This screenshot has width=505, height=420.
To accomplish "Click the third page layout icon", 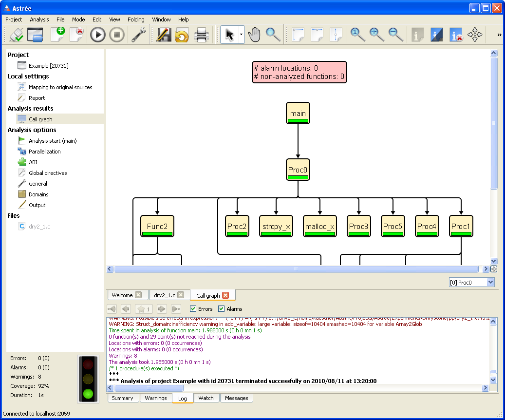I will coord(336,35).
